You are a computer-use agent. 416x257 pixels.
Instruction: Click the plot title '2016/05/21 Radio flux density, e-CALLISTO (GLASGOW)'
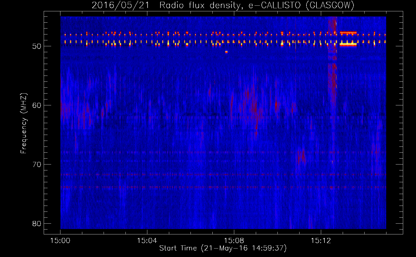(223, 5)
